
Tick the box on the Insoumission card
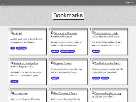(x=10, y=89)
